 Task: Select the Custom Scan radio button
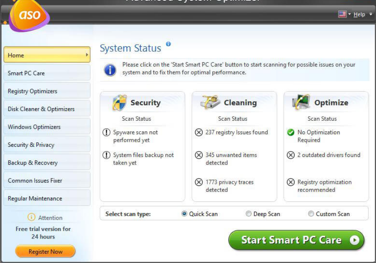pos(311,213)
